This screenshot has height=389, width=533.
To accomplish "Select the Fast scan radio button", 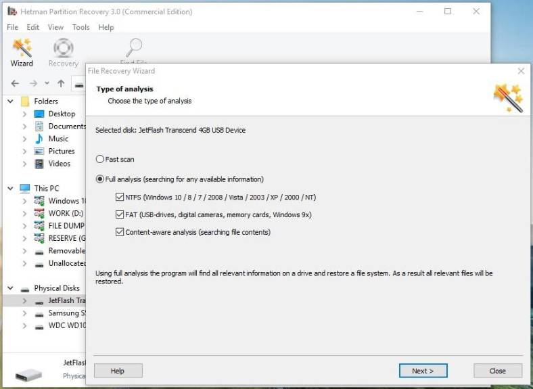I will tap(99, 159).
